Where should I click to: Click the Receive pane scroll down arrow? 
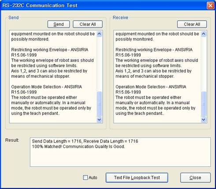[204, 120]
